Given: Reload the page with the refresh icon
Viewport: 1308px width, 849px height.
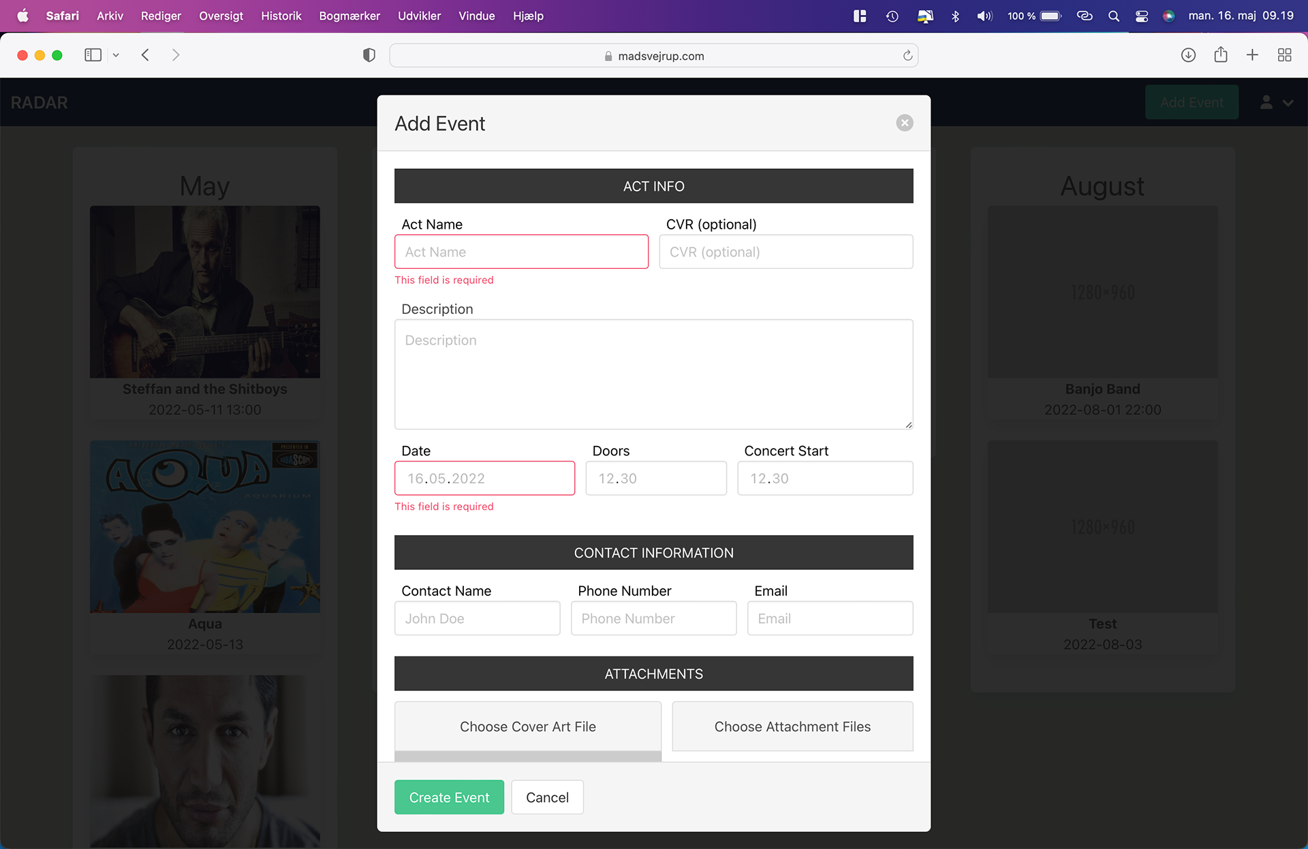Looking at the screenshot, I should [907, 56].
